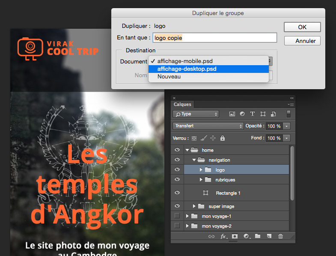Switch to the Calques tab
Viewport: 336px width, 256px height.
[x=182, y=104]
